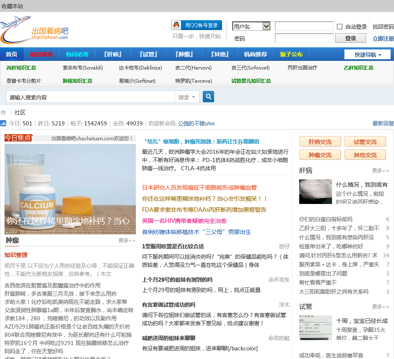Screen dimensions: 394x359
Task: Click 恩替卡韦分散片 link
Action: (24, 81)
